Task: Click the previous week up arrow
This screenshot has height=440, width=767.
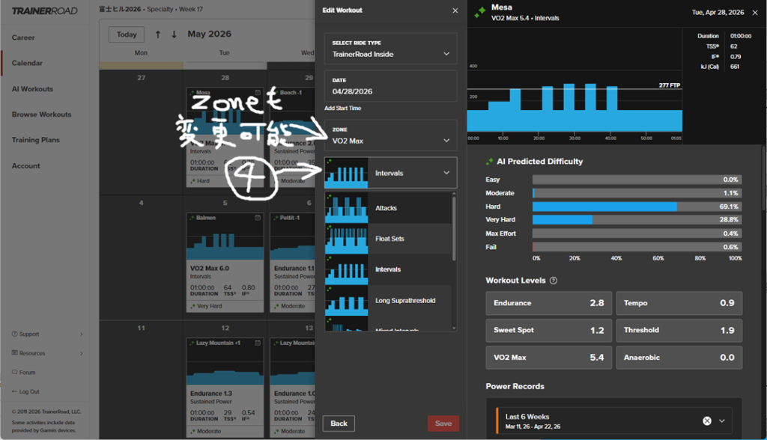Action: coord(158,34)
